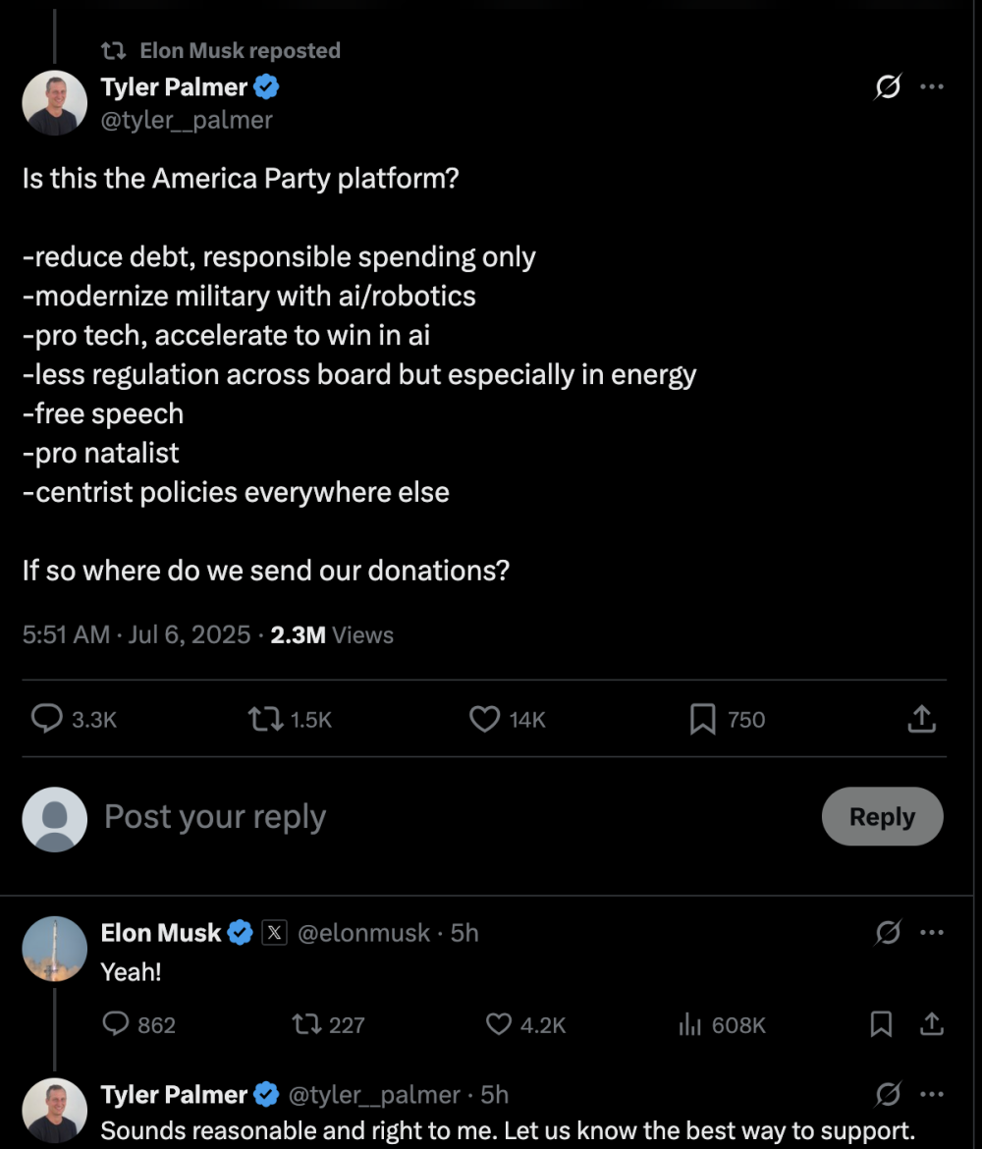Bookmark Elon Musk's Yeah! reply
This screenshot has width=982, height=1149.
[x=881, y=1025]
